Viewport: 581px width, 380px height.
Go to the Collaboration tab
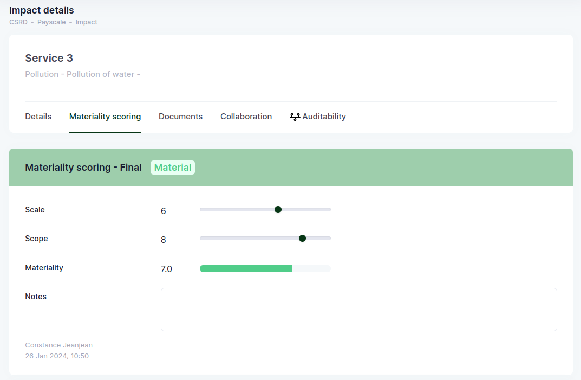tap(246, 117)
